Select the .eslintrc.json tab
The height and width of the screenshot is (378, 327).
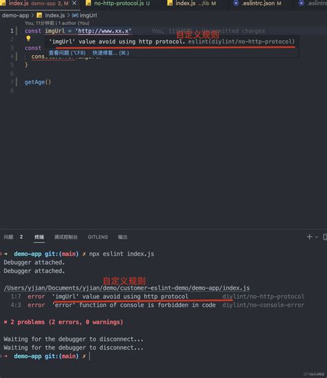[x=257, y=3]
